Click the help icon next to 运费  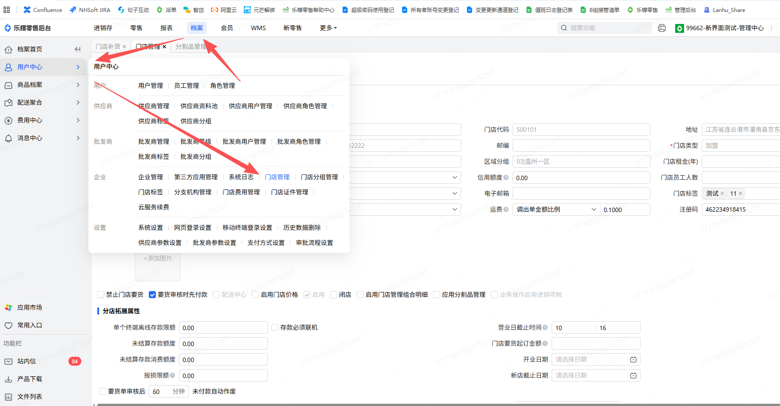coord(506,209)
